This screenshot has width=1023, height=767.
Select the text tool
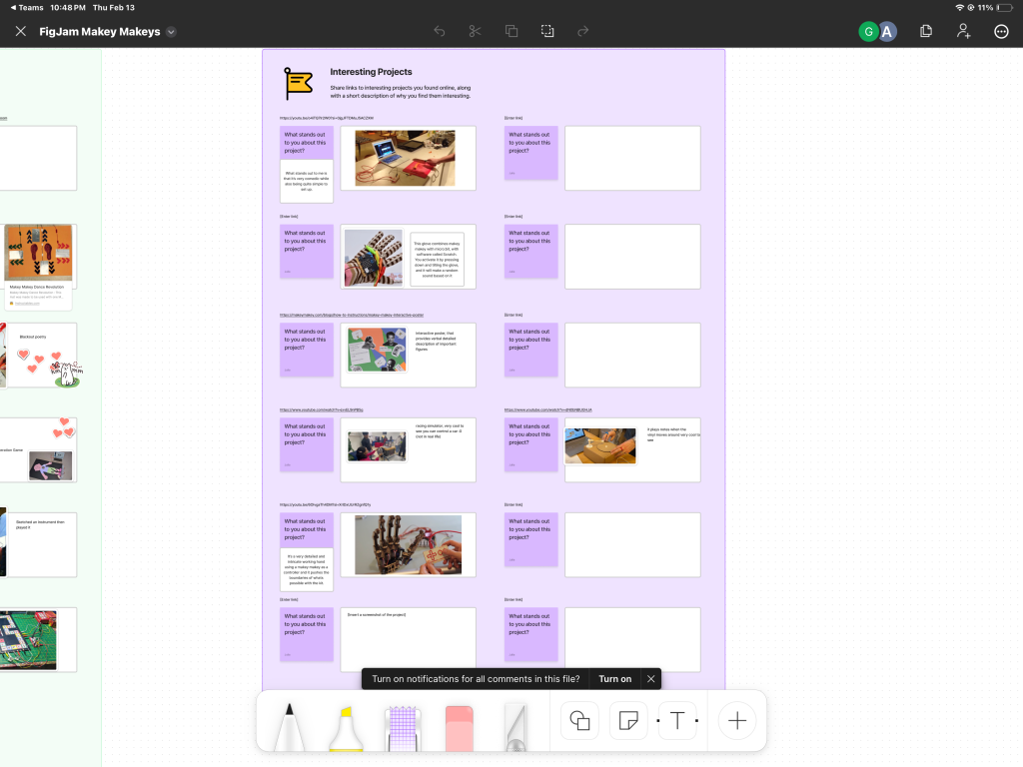(676, 720)
